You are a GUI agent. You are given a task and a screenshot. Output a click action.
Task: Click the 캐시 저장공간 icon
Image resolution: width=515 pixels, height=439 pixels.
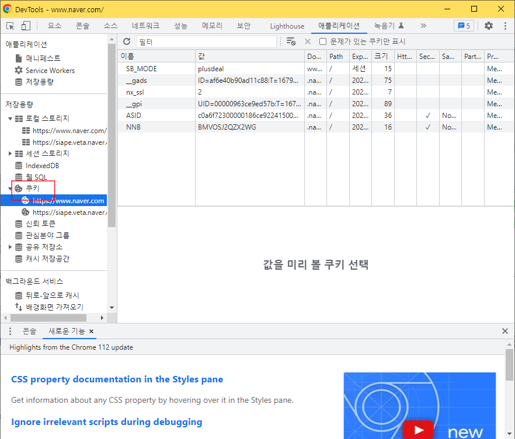pos(19,259)
